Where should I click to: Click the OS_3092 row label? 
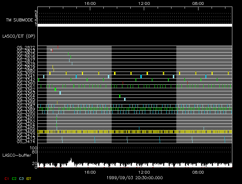(26, 73)
